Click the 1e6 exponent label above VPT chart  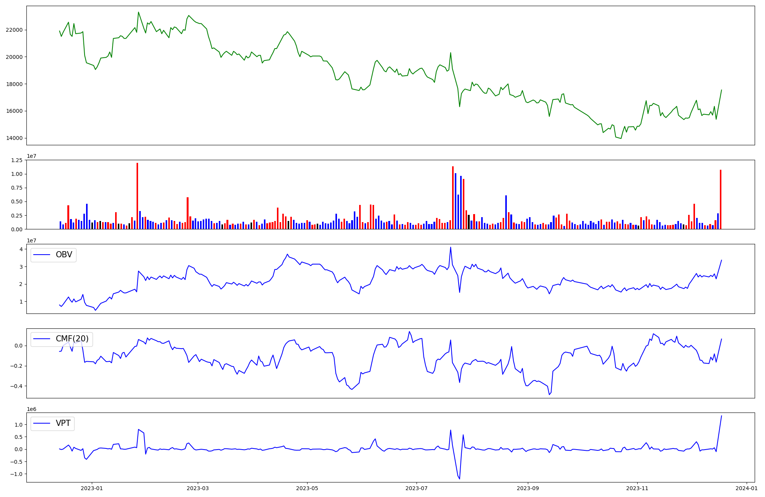[31, 409]
